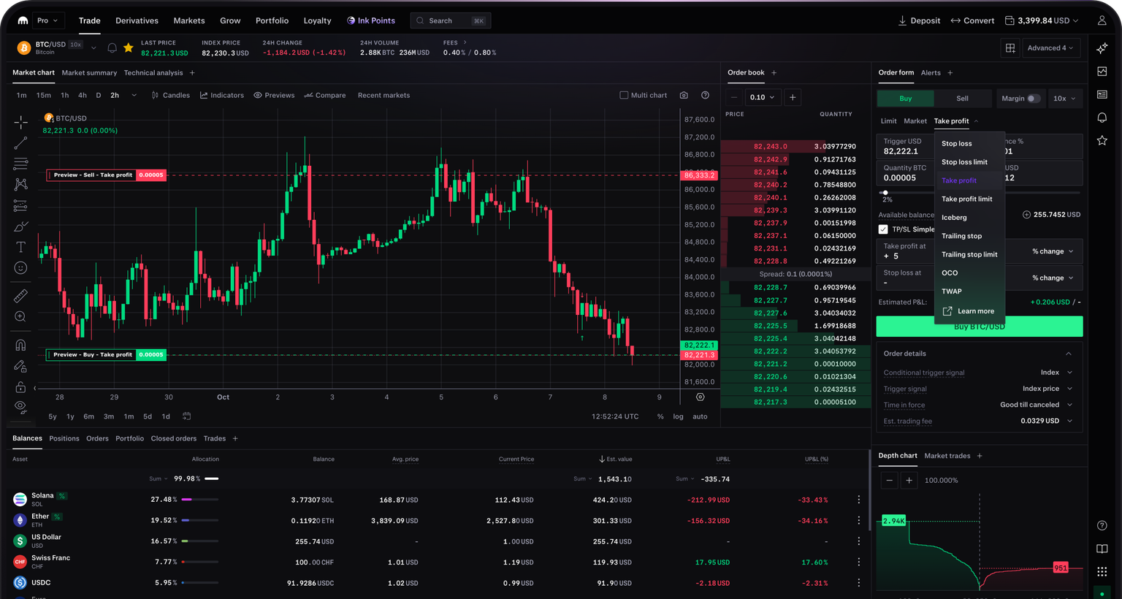Toggle magnet snap mode
This screenshot has height=599, width=1122.
tap(20, 345)
